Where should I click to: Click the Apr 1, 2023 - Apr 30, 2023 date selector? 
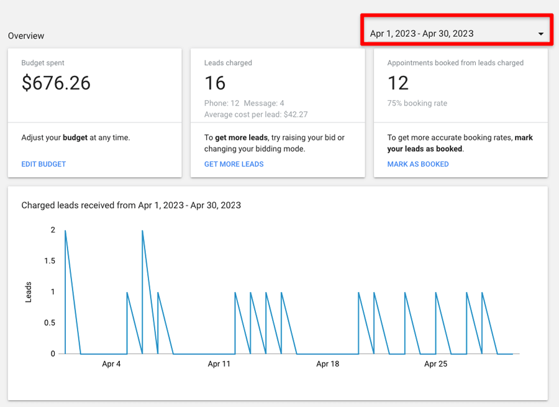(457, 34)
